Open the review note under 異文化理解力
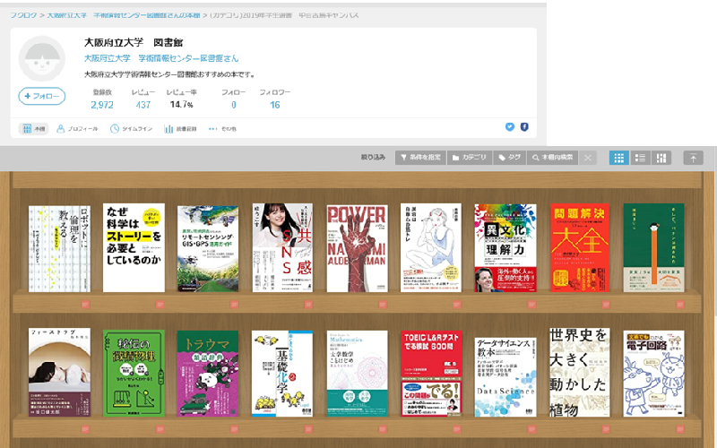The image size is (717, 448). (x=531, y=304)
